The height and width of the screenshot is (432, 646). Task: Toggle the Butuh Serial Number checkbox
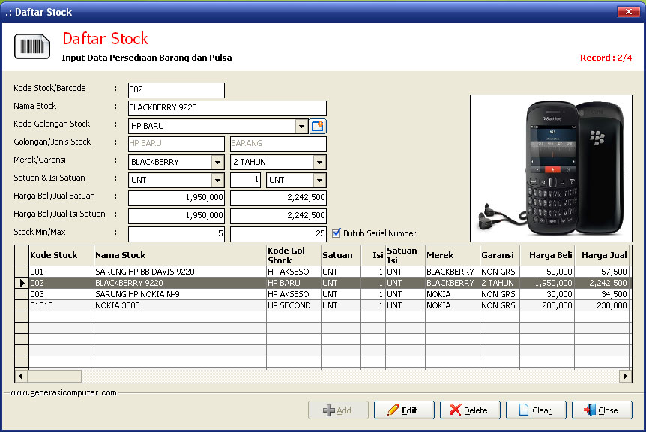[x=336, y=233]
